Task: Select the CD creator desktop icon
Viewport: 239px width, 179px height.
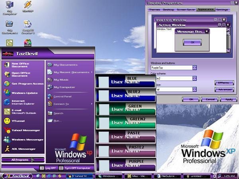Action: tap(28, 27)
